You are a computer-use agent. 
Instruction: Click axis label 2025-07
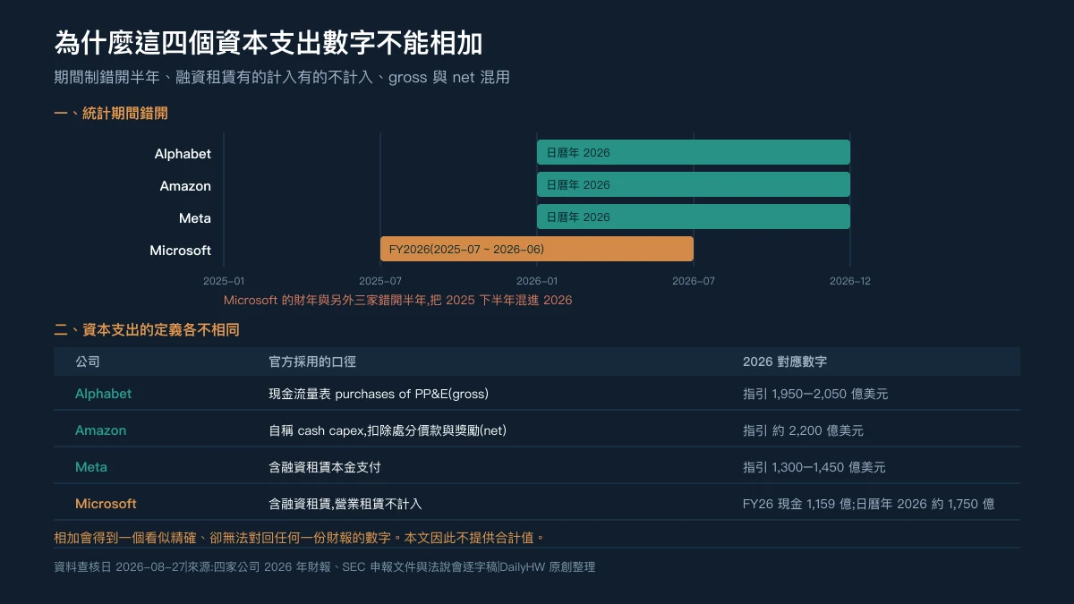(380, 281)
